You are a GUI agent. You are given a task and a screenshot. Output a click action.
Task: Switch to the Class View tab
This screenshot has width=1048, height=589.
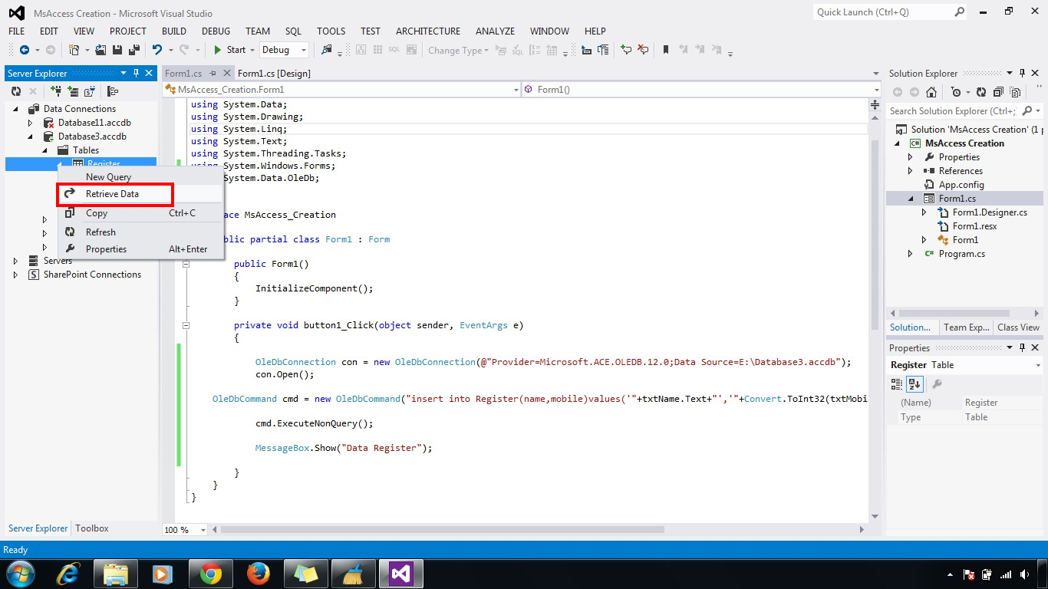[x=1018, y=327]
